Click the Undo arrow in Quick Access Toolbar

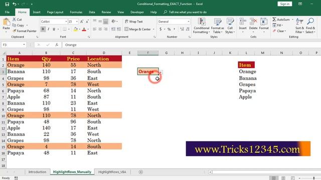click(x=15, y=4)
